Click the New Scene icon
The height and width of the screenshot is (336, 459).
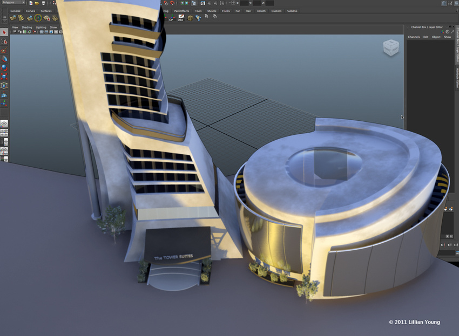coord(31,3)
